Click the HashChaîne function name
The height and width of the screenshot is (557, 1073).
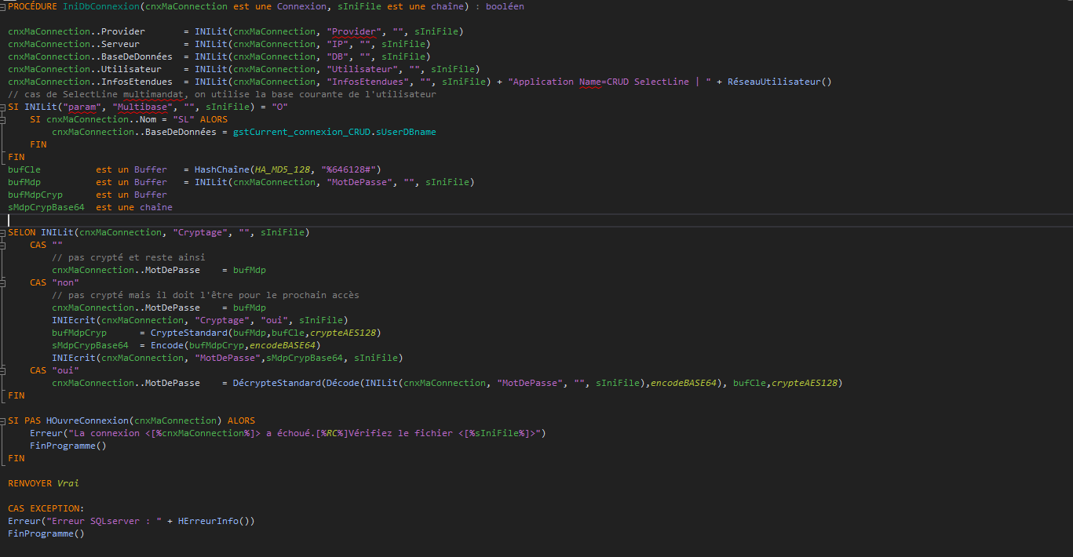[x=222, y=169]
